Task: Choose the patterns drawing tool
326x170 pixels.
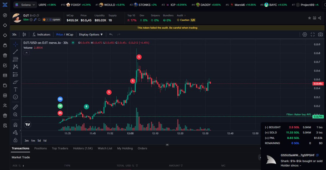Action: click(x=15, y=67)
